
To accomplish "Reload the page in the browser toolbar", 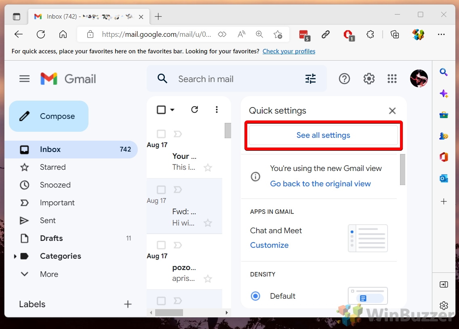I will [x=41, y=34].
